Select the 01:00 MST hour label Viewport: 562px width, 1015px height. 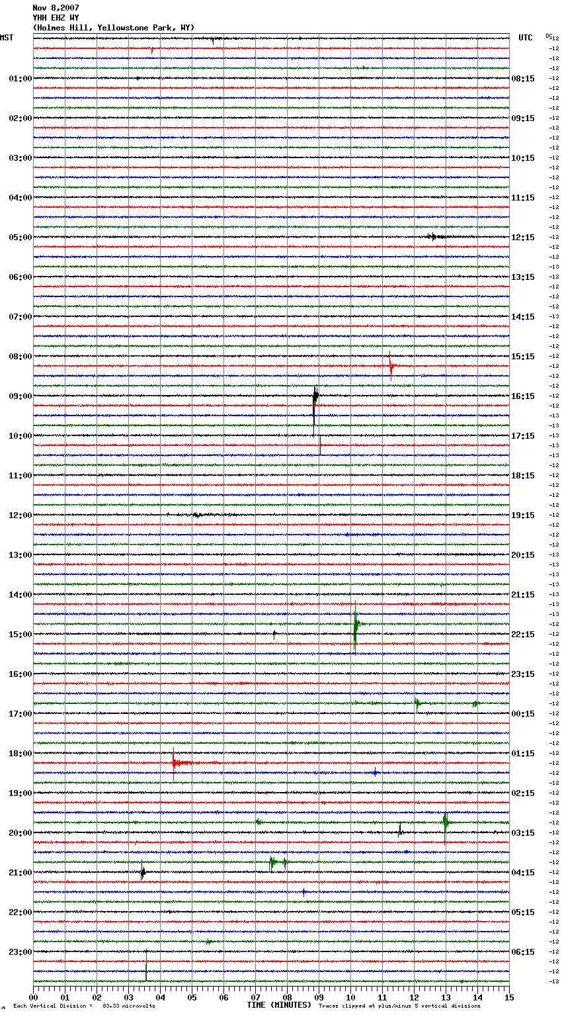pos(20,79)
